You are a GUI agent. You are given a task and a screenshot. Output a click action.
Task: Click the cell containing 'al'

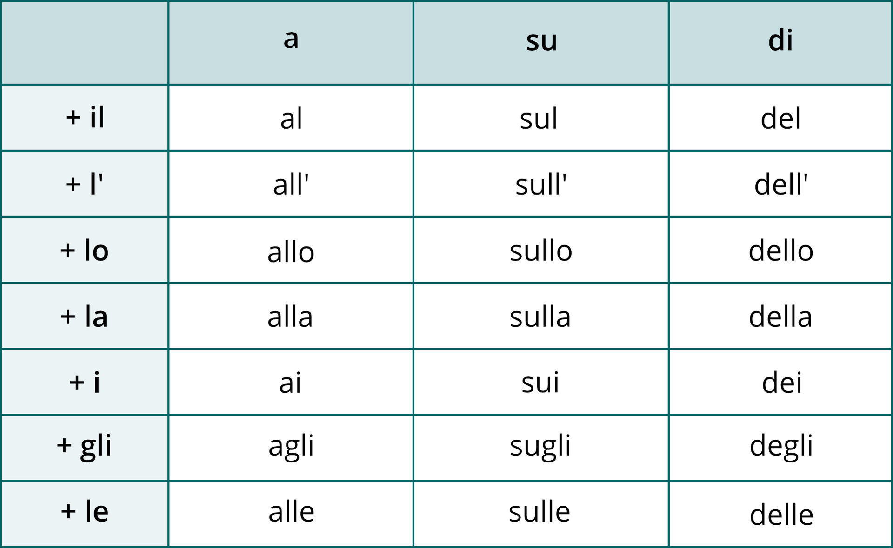click(x=291, y=119)
